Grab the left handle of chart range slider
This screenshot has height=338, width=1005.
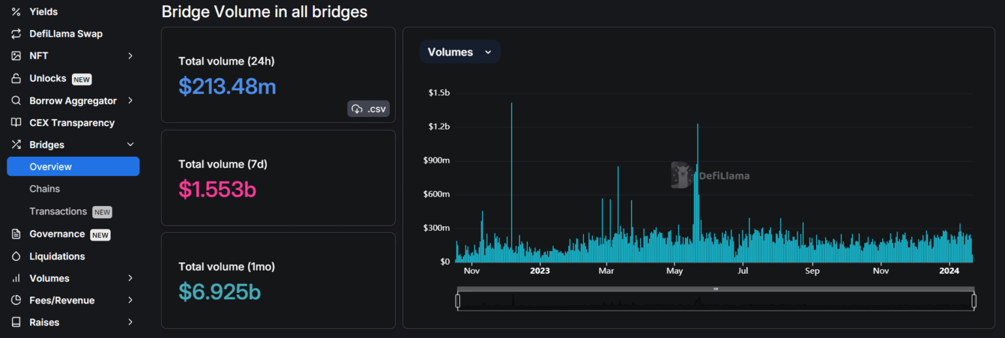(x=458, y=301)
